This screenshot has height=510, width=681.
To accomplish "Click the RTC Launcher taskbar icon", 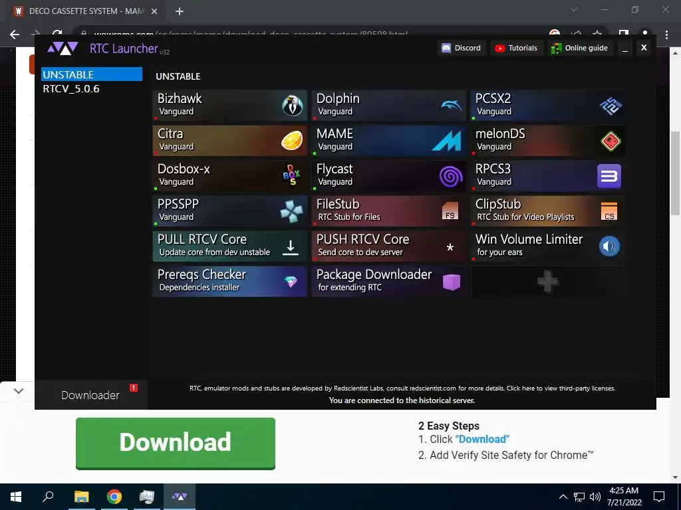I will [x=180, y=497].
